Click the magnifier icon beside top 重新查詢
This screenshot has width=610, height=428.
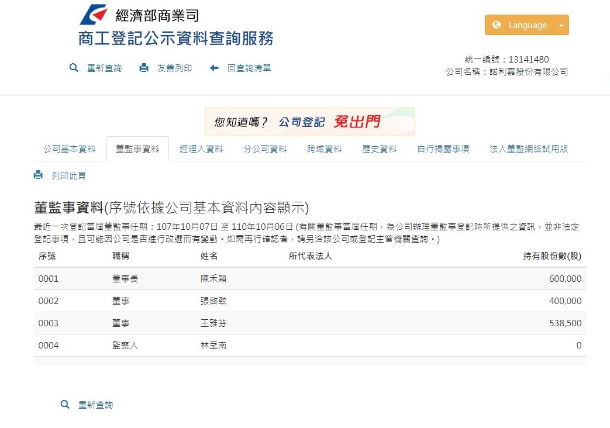[74, 68]
